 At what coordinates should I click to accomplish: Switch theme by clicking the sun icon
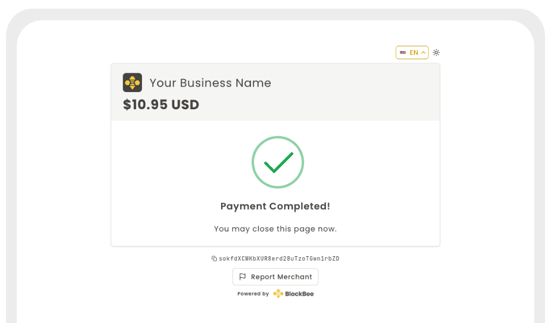coord(436,52)
